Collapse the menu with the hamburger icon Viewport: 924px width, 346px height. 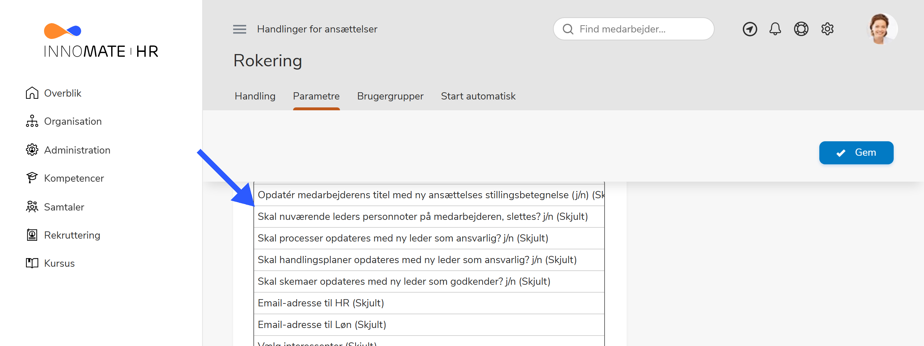coord(239,29)
